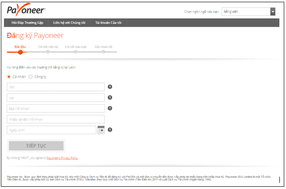Open Liên hệ với Chúng tôi menu
The image size is (286, 189).
point(69,23)
